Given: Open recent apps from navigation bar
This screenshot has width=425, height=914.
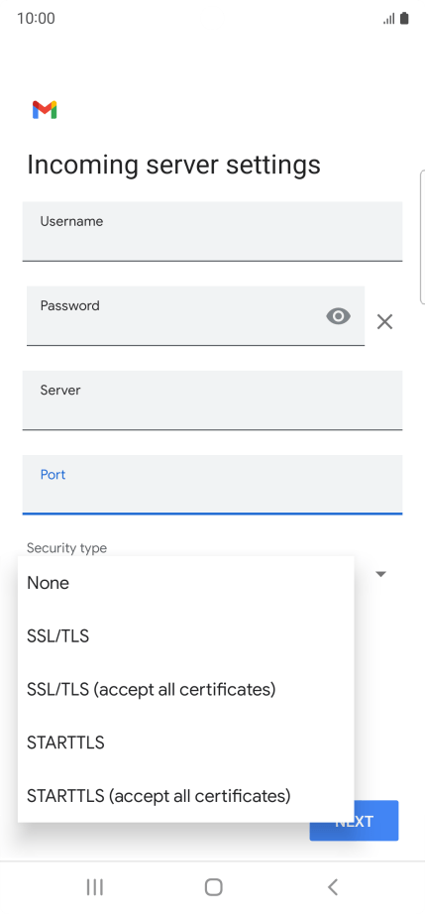Looking at the screenshot, I should (x=94, y=887).
